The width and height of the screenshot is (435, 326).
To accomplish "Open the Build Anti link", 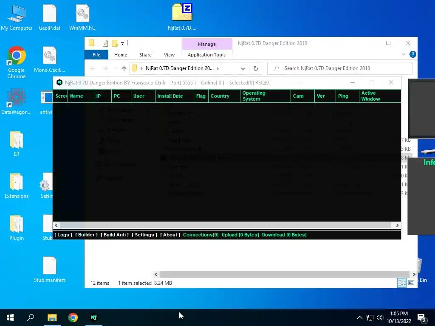I will [115, 235].
